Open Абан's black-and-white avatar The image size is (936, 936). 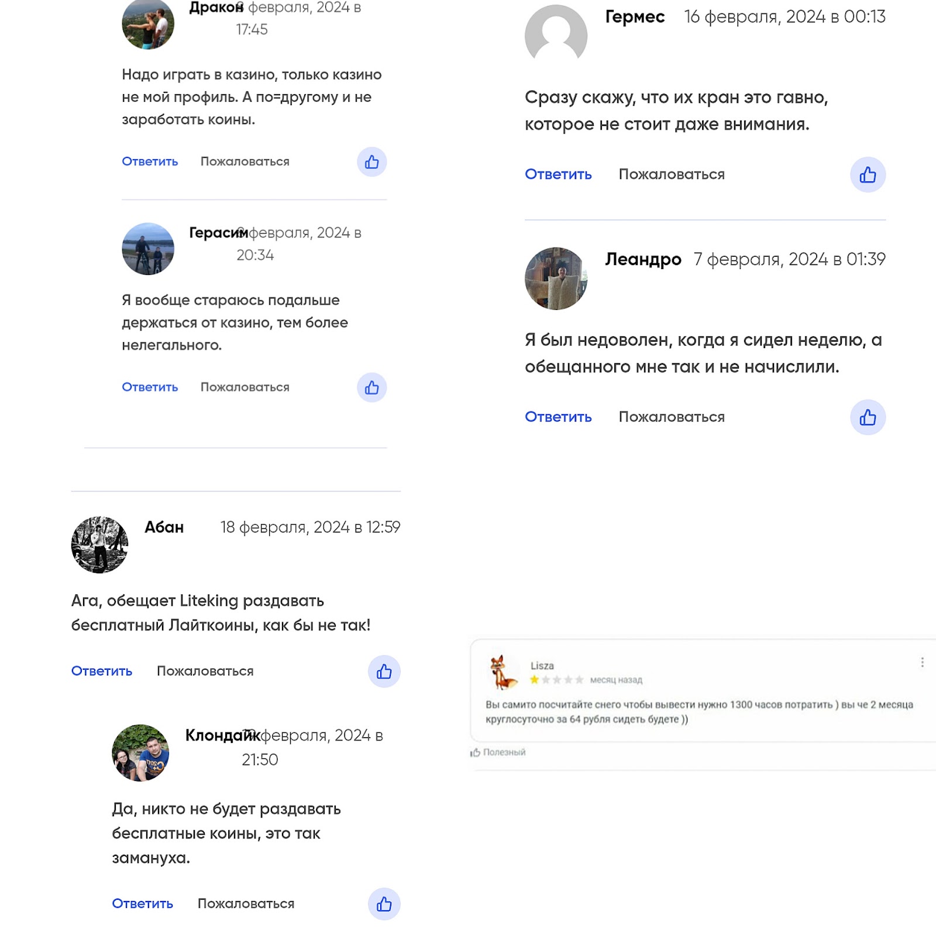click(99, 545)
